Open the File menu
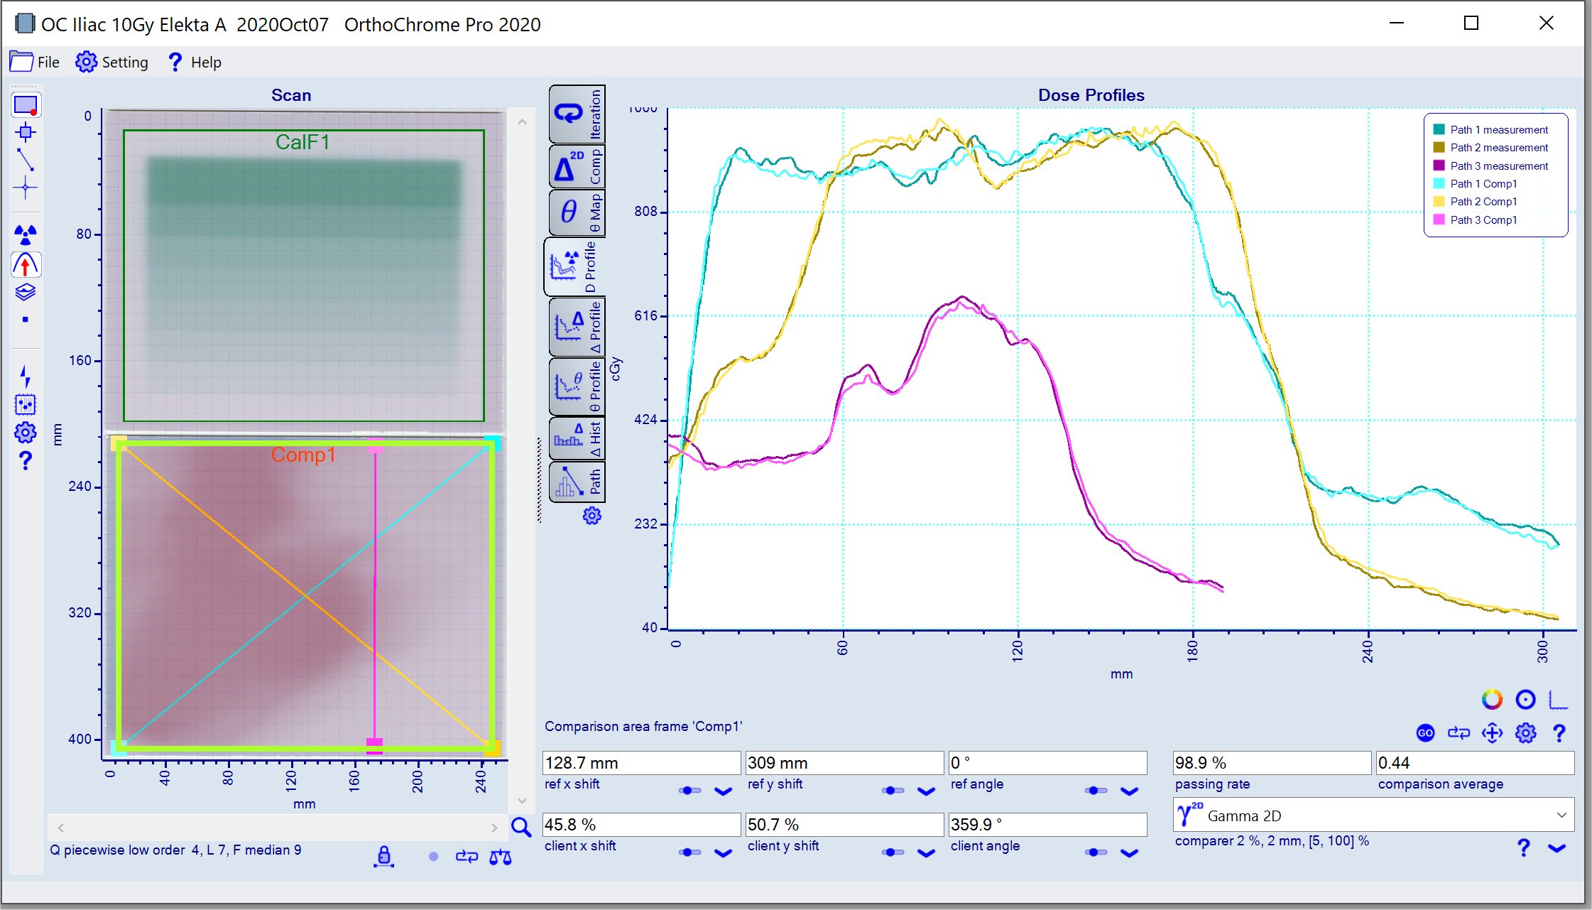1592x910 pixels. 36,63
